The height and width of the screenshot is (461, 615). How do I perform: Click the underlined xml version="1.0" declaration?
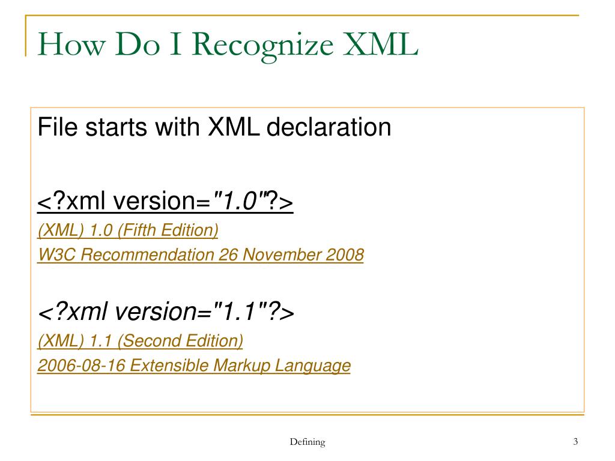click(x=165, y=201)
